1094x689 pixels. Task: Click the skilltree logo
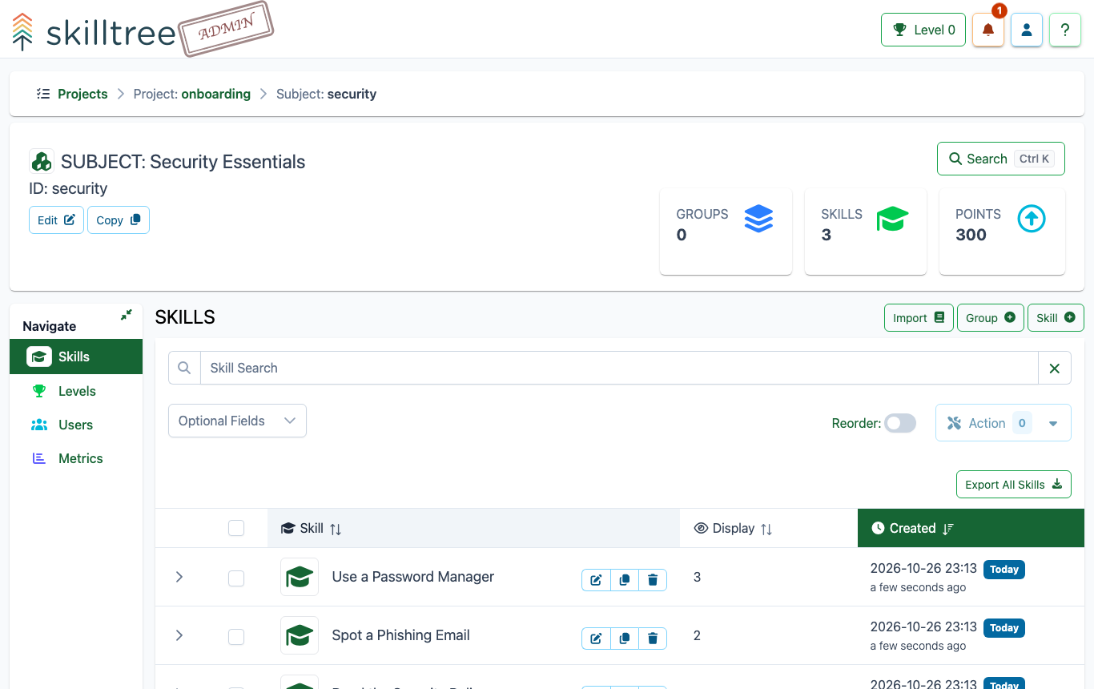pyautogui.click(x=95, y=32)
